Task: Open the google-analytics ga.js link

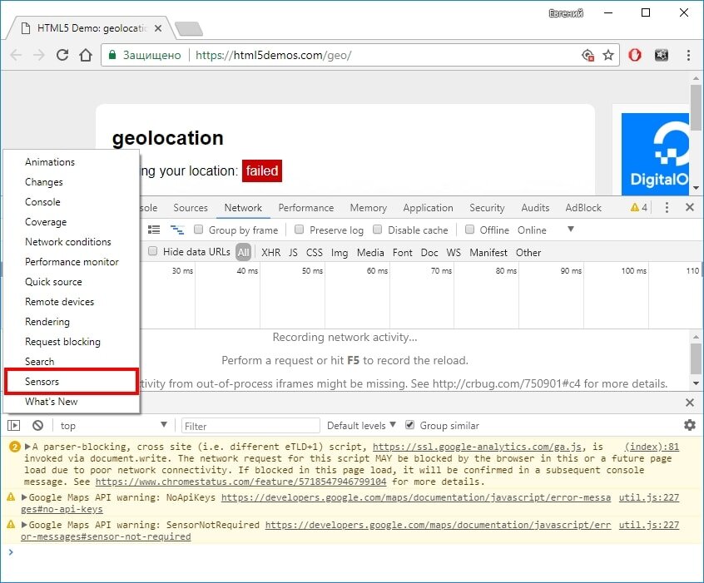Action: point(478,447)
